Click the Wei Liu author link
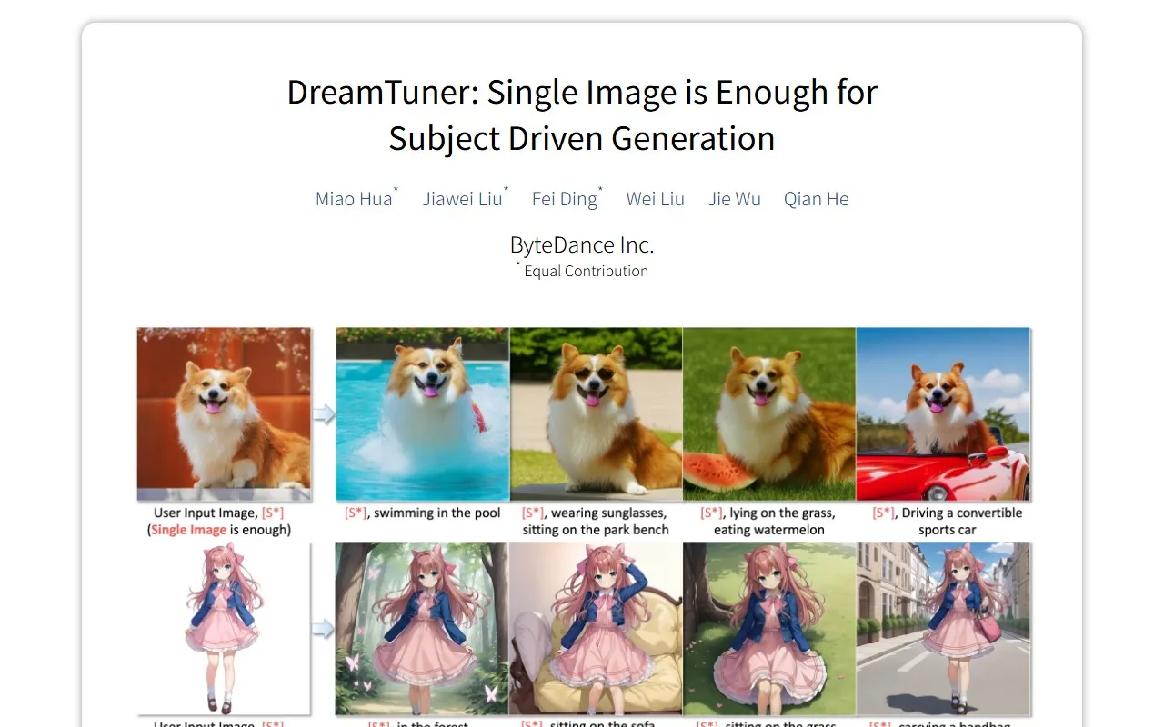 [x=656, y=198]
